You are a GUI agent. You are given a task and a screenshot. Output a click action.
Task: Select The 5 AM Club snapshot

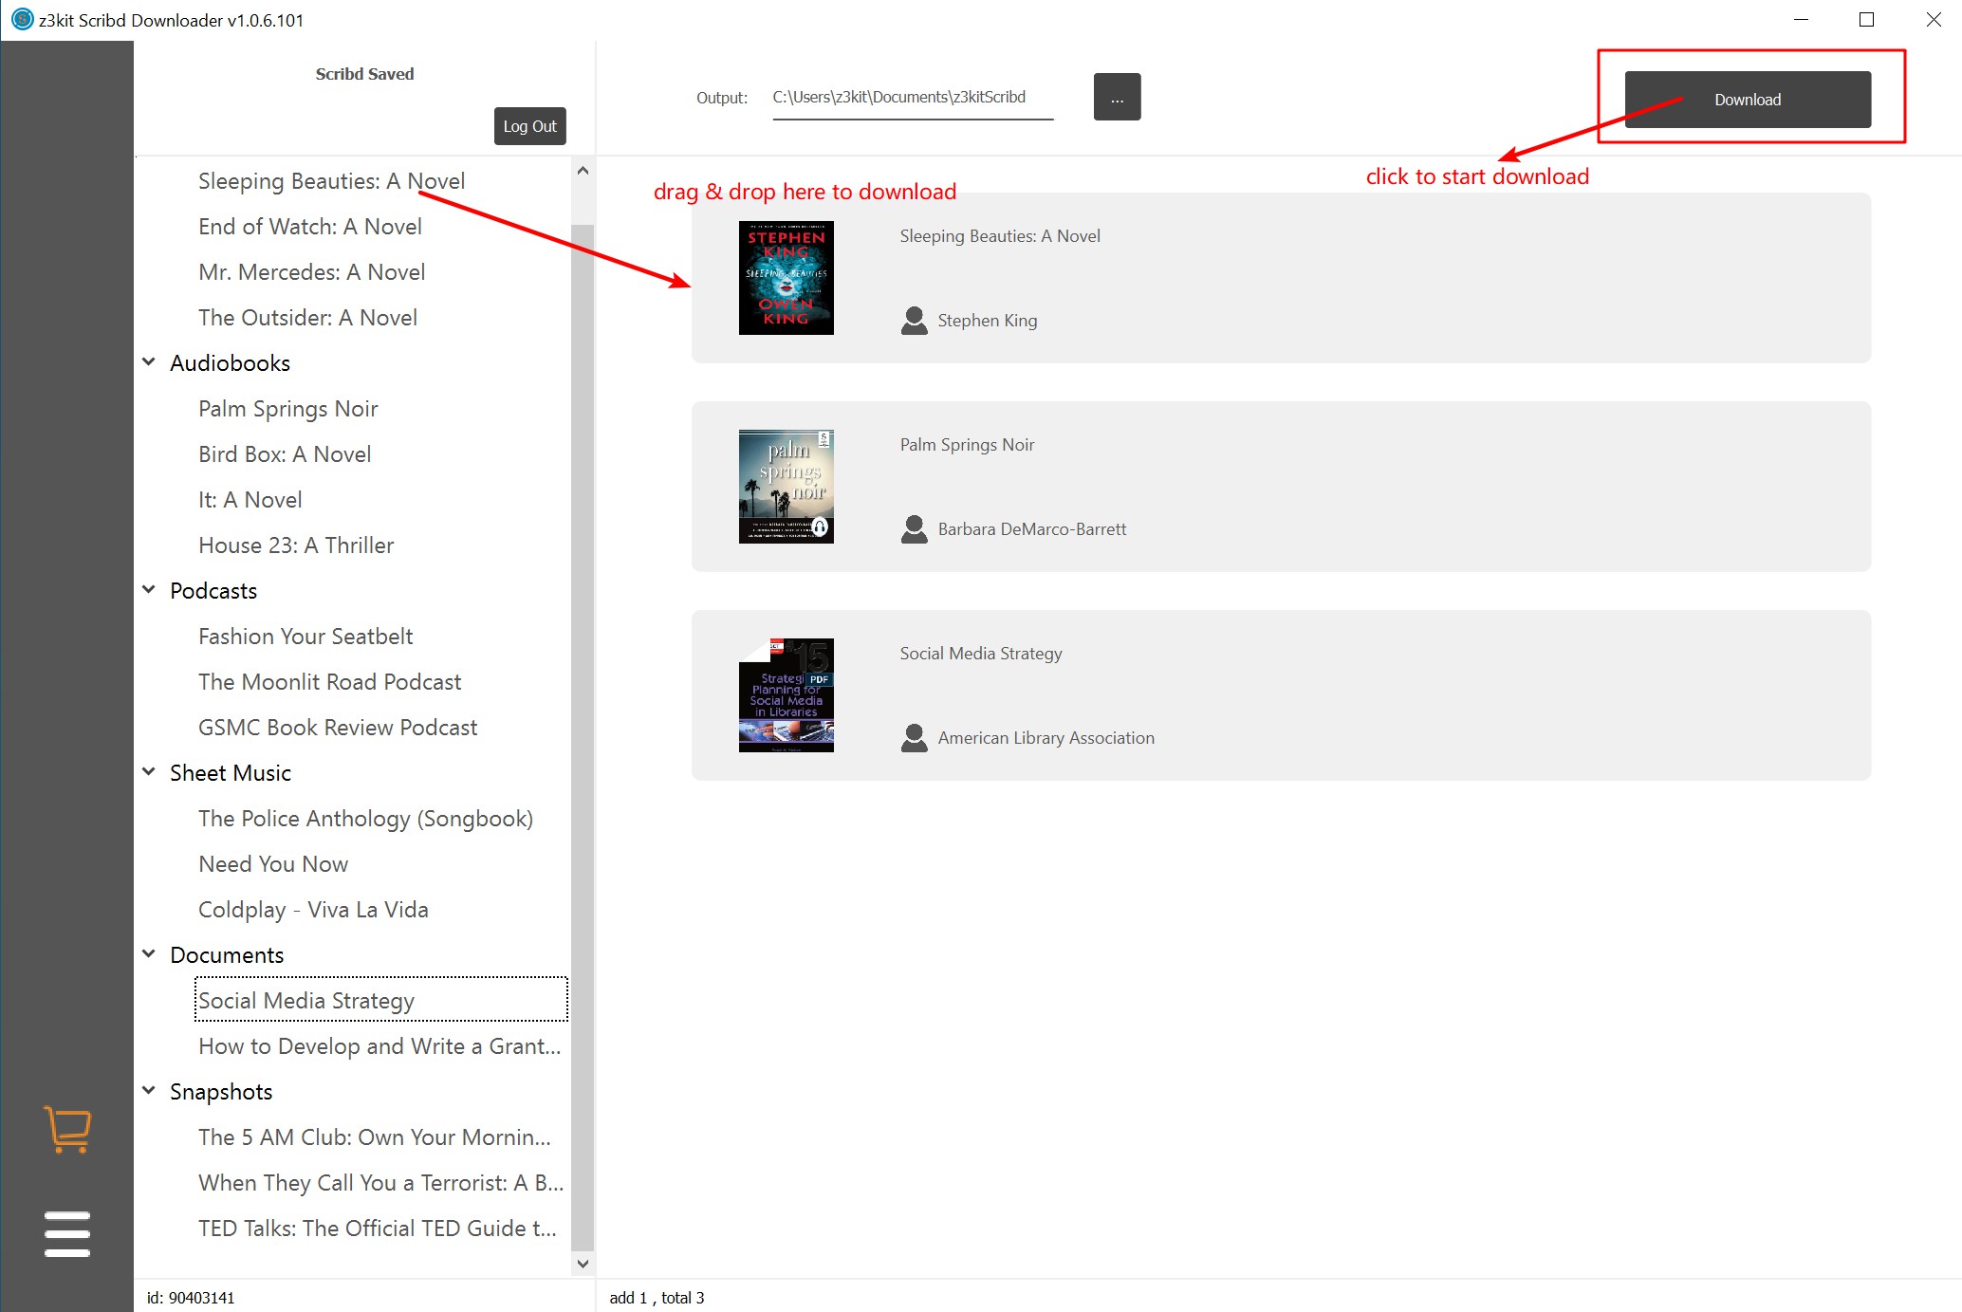pos(374,1137)
